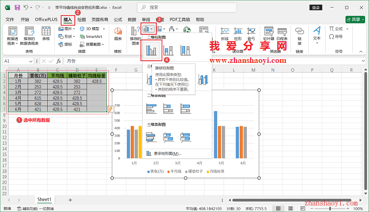
Task: Add a new sheet with plus button
Action: coord(70,200)
